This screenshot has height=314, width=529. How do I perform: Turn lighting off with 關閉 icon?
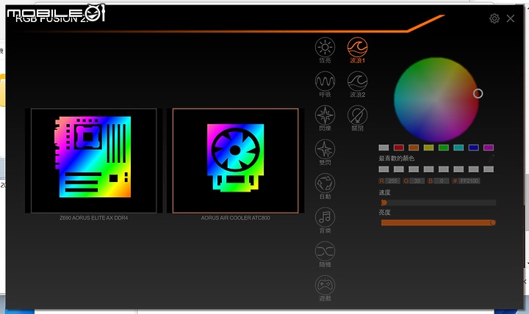click(x=357, y=115)
